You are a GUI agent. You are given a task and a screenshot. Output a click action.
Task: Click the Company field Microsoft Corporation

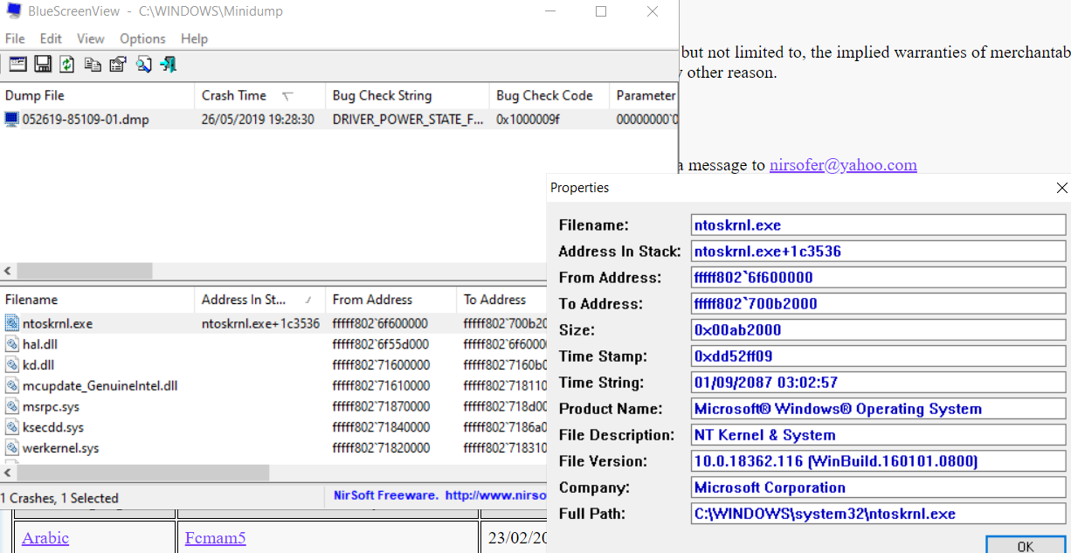(878, 487)
